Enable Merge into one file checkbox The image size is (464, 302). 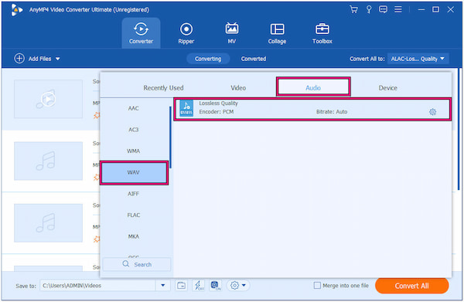(x=317, y=286)
